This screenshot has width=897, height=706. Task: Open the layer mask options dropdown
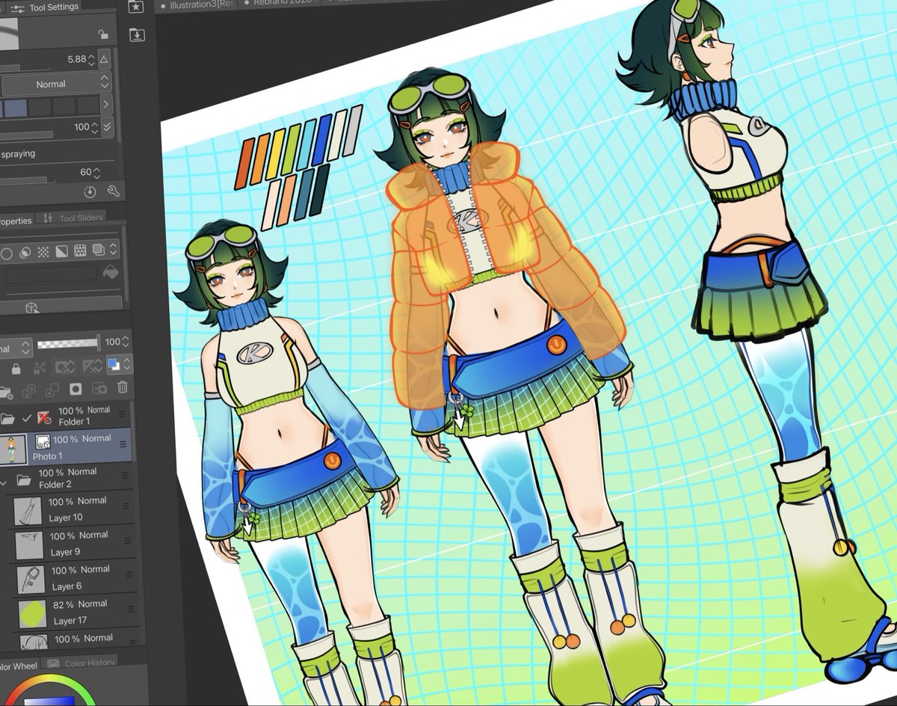65,367
